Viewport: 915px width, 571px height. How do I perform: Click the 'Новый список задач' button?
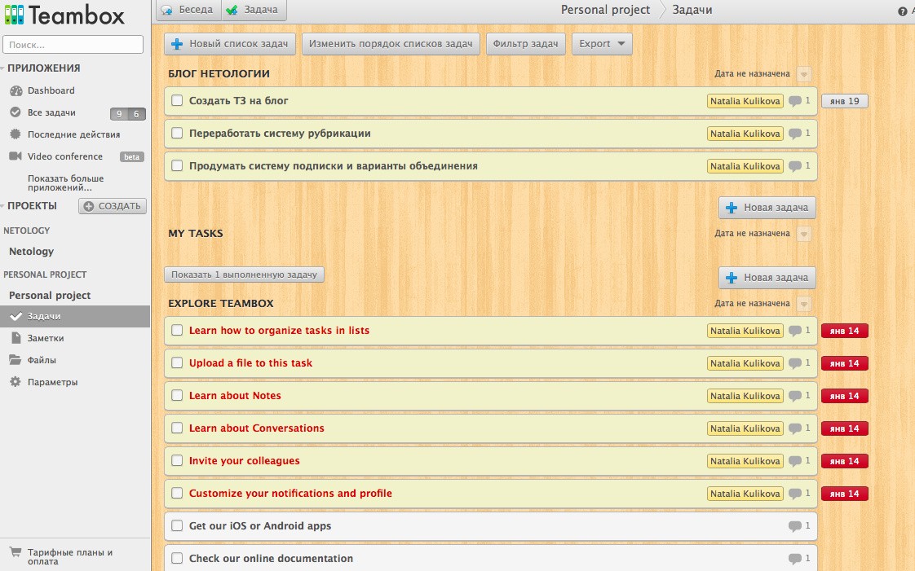point(230,44)
